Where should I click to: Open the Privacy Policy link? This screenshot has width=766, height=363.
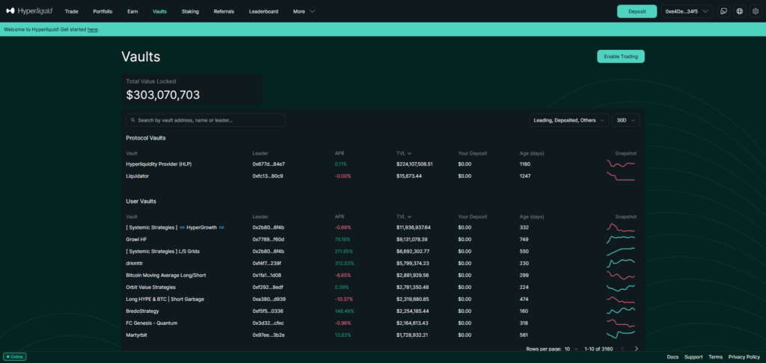tap(744, 357)
